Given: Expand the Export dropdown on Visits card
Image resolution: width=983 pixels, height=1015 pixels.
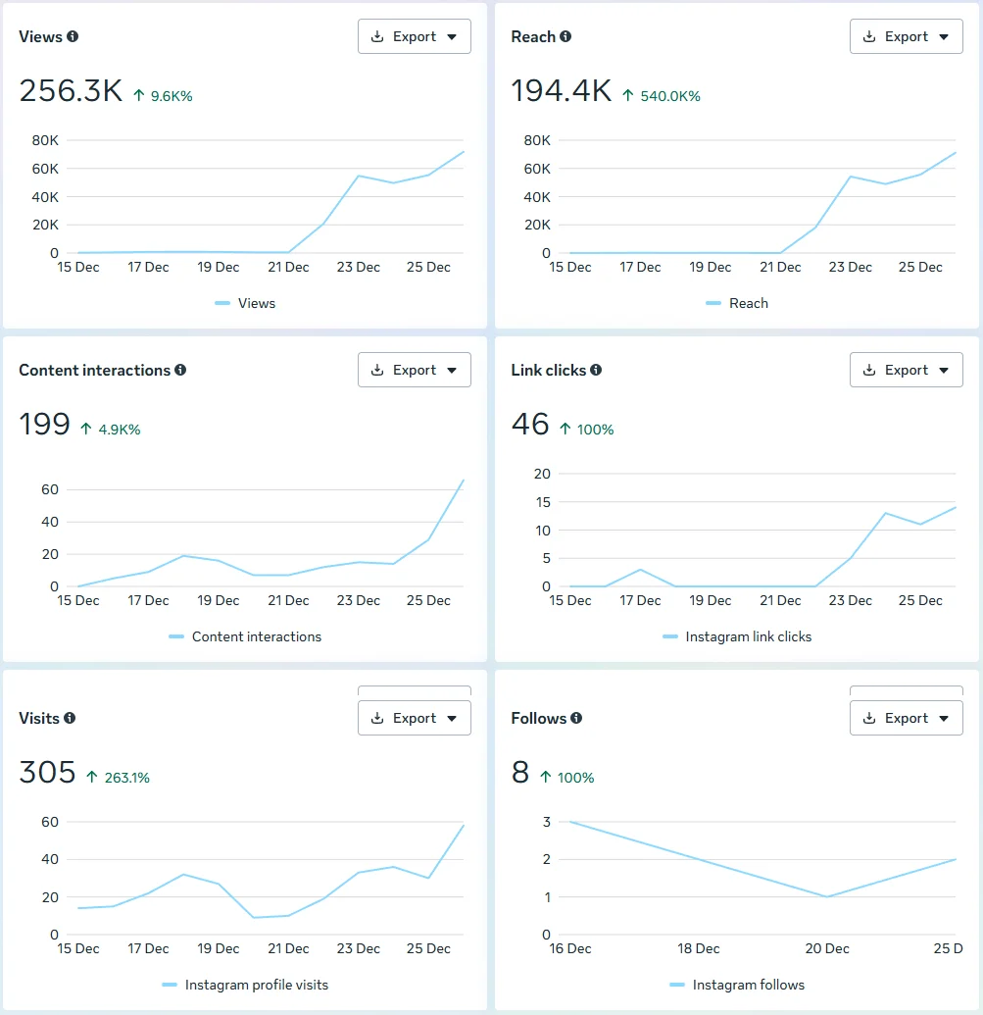Looking at the screenshot, I should tap(451, 717).
